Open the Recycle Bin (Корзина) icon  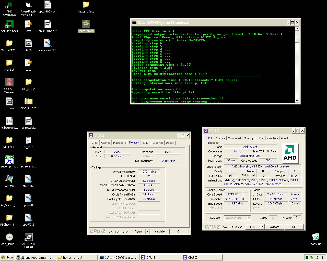(x=316, y=237)
